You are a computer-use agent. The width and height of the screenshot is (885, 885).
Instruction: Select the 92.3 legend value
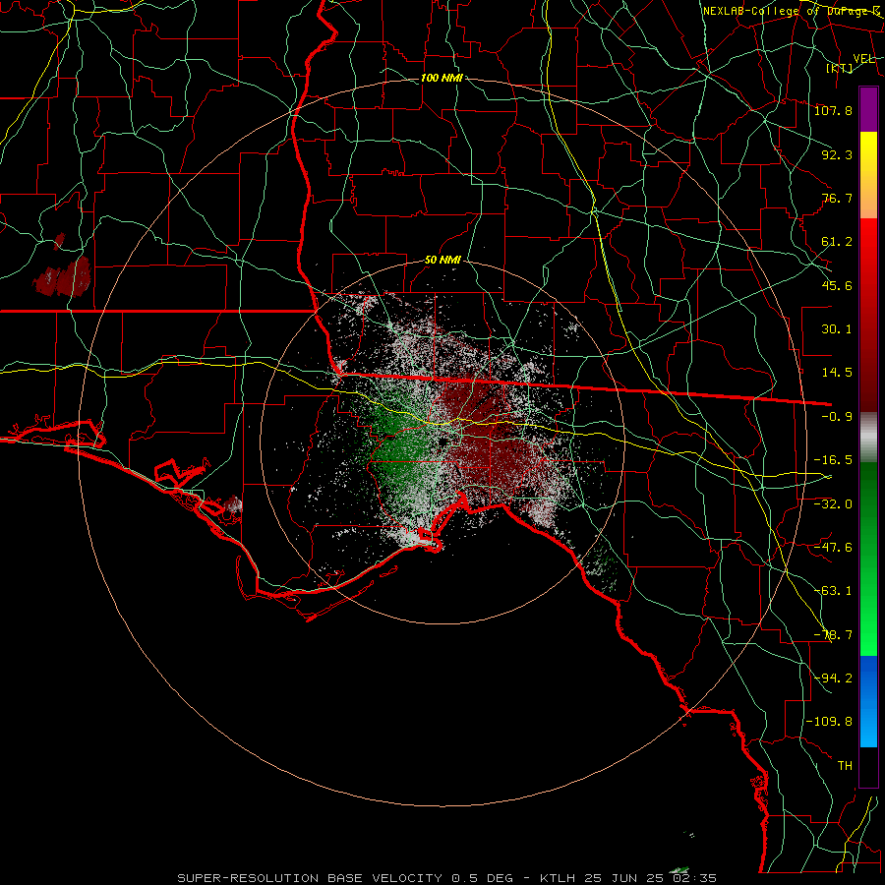837,154
